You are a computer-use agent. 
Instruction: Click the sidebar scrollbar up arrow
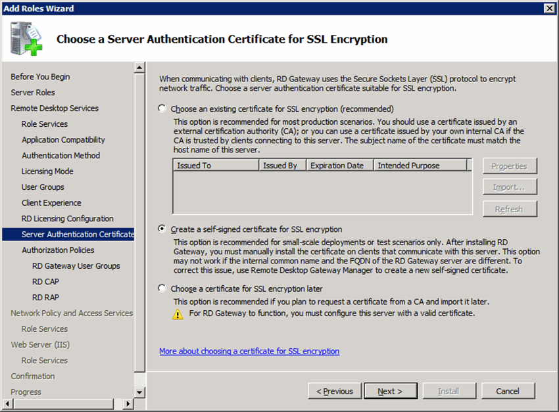click(139, 68)
